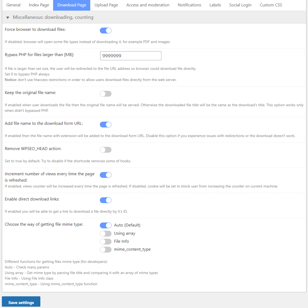The height and width of the screenshot is (308, 308).
Task: Turn off Add file name to URL toggle
Action: (x=105, y=124)
